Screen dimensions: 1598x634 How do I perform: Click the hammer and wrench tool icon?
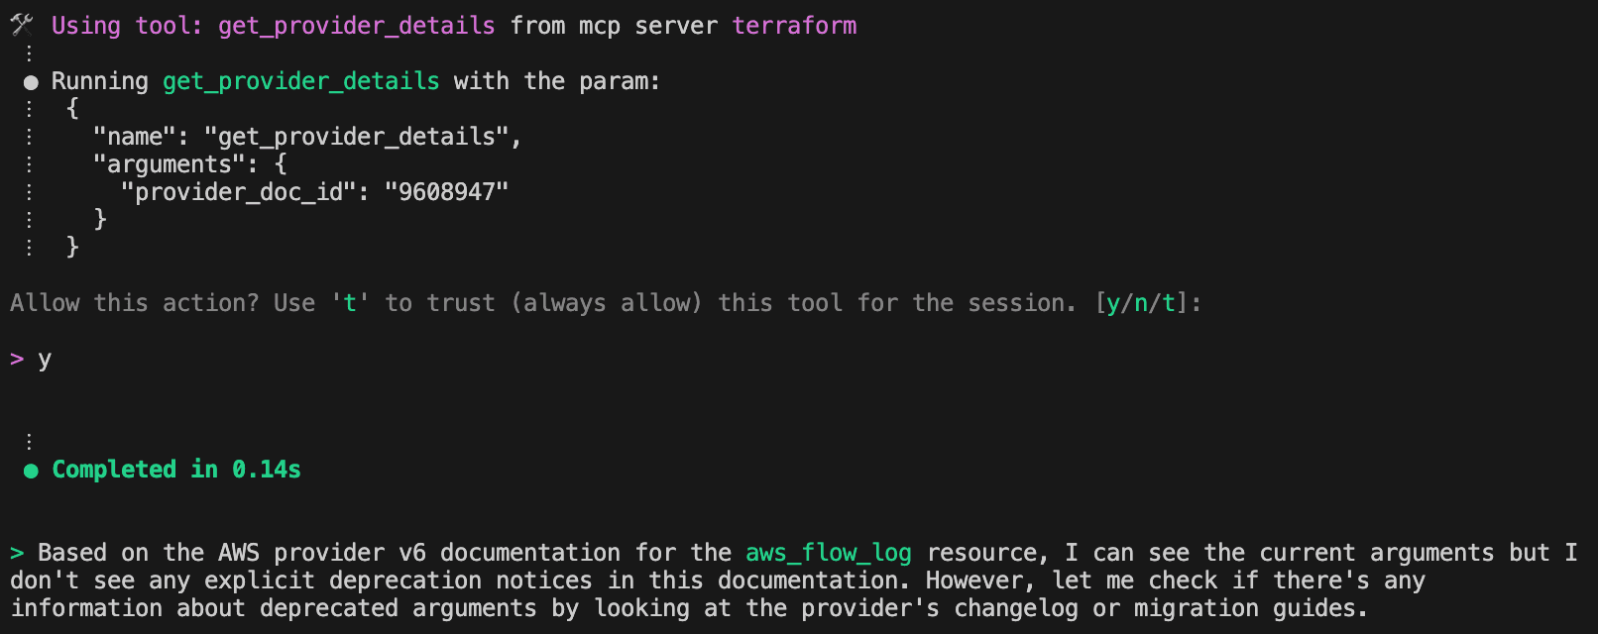tap(22, 25)
